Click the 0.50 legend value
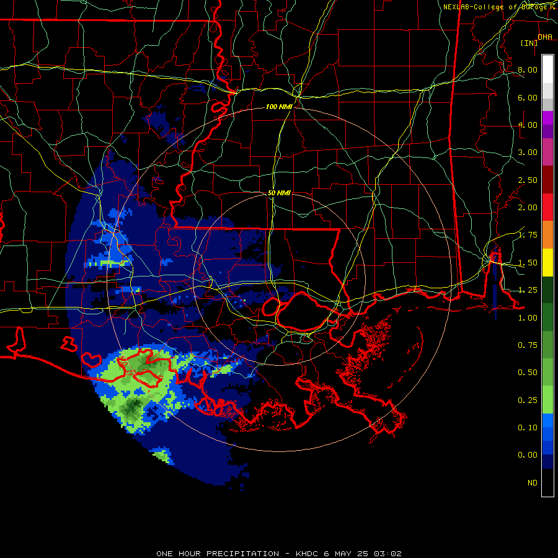 pos(528,373)
